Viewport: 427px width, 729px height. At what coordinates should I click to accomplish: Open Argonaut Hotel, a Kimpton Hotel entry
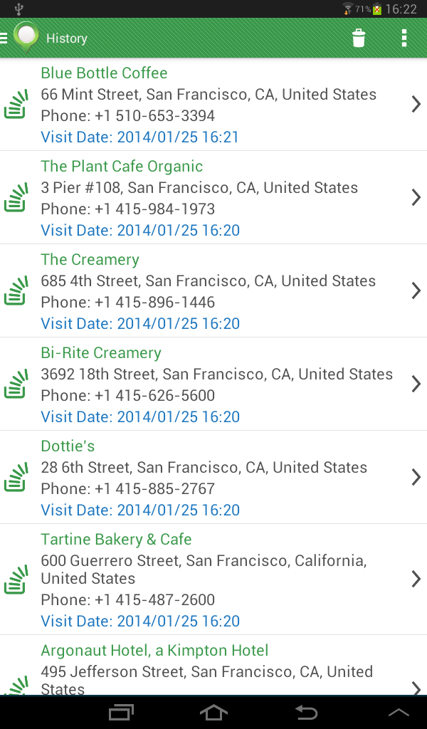pyautogui.click(x=213, y=666)
